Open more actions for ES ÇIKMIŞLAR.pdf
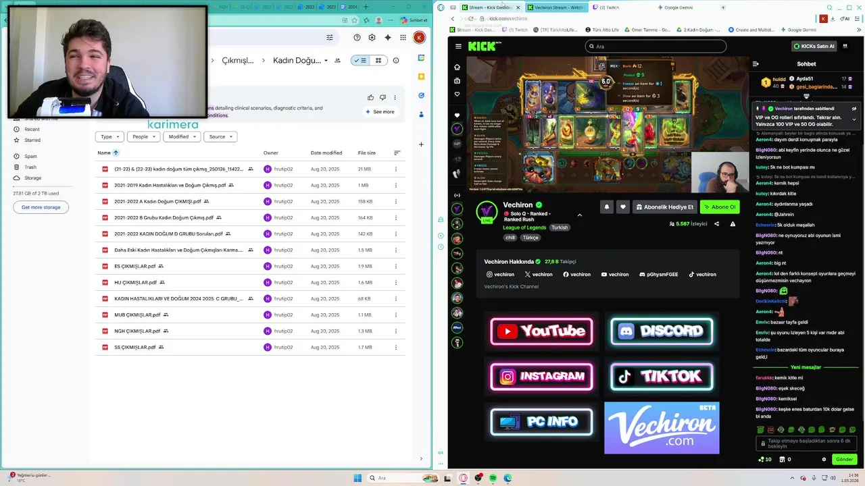The image size is (865, 486). [x=396, y=266]
